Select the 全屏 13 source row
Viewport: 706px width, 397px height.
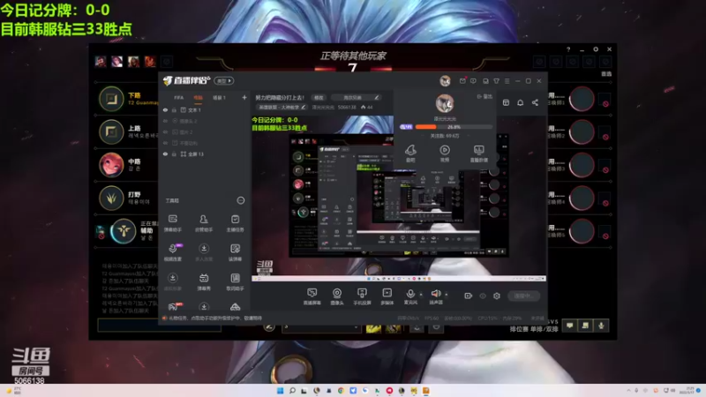click(204, 154)
